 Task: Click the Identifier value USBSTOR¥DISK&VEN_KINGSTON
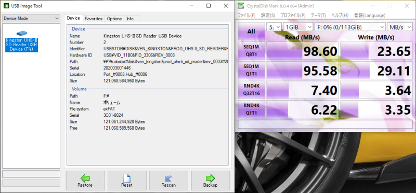[165, 49]
